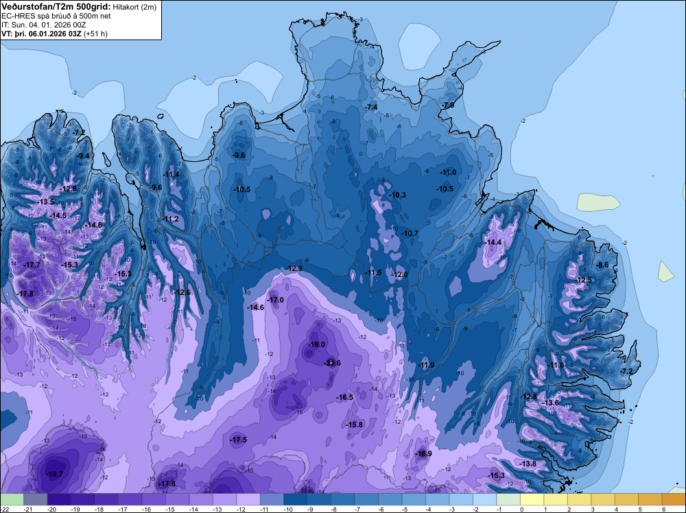Click the -14.4 temperature label
686x513 pixels.
point(493,242)
